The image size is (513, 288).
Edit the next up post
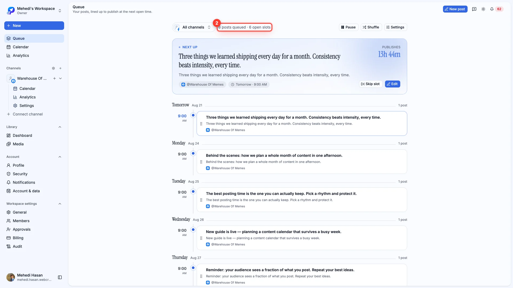392,84
